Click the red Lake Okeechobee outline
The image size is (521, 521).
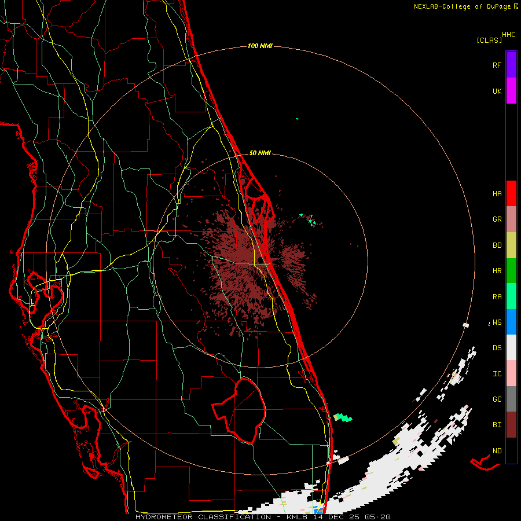point(239,411)
